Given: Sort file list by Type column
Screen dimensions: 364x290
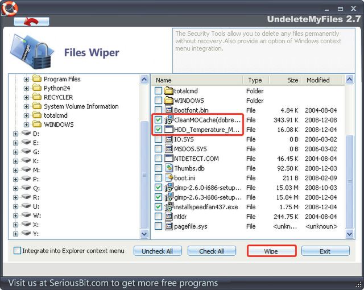Looking at the screenshot, I should (x=256, y=80).
